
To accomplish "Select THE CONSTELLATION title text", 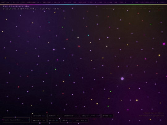I will 16,6.
